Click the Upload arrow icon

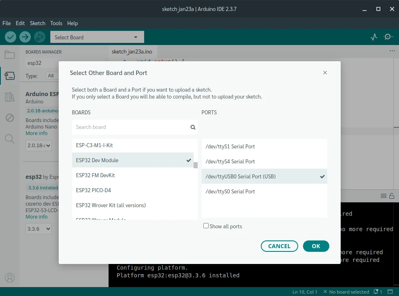point(25,37)
